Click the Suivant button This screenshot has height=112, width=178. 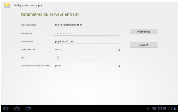point(144,45)
